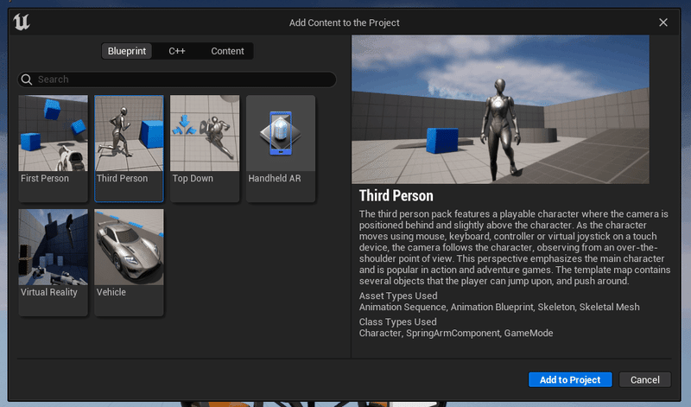Screen dimensions: 691x407
Task: Choose the Vehicle template card
Action: 129,263
